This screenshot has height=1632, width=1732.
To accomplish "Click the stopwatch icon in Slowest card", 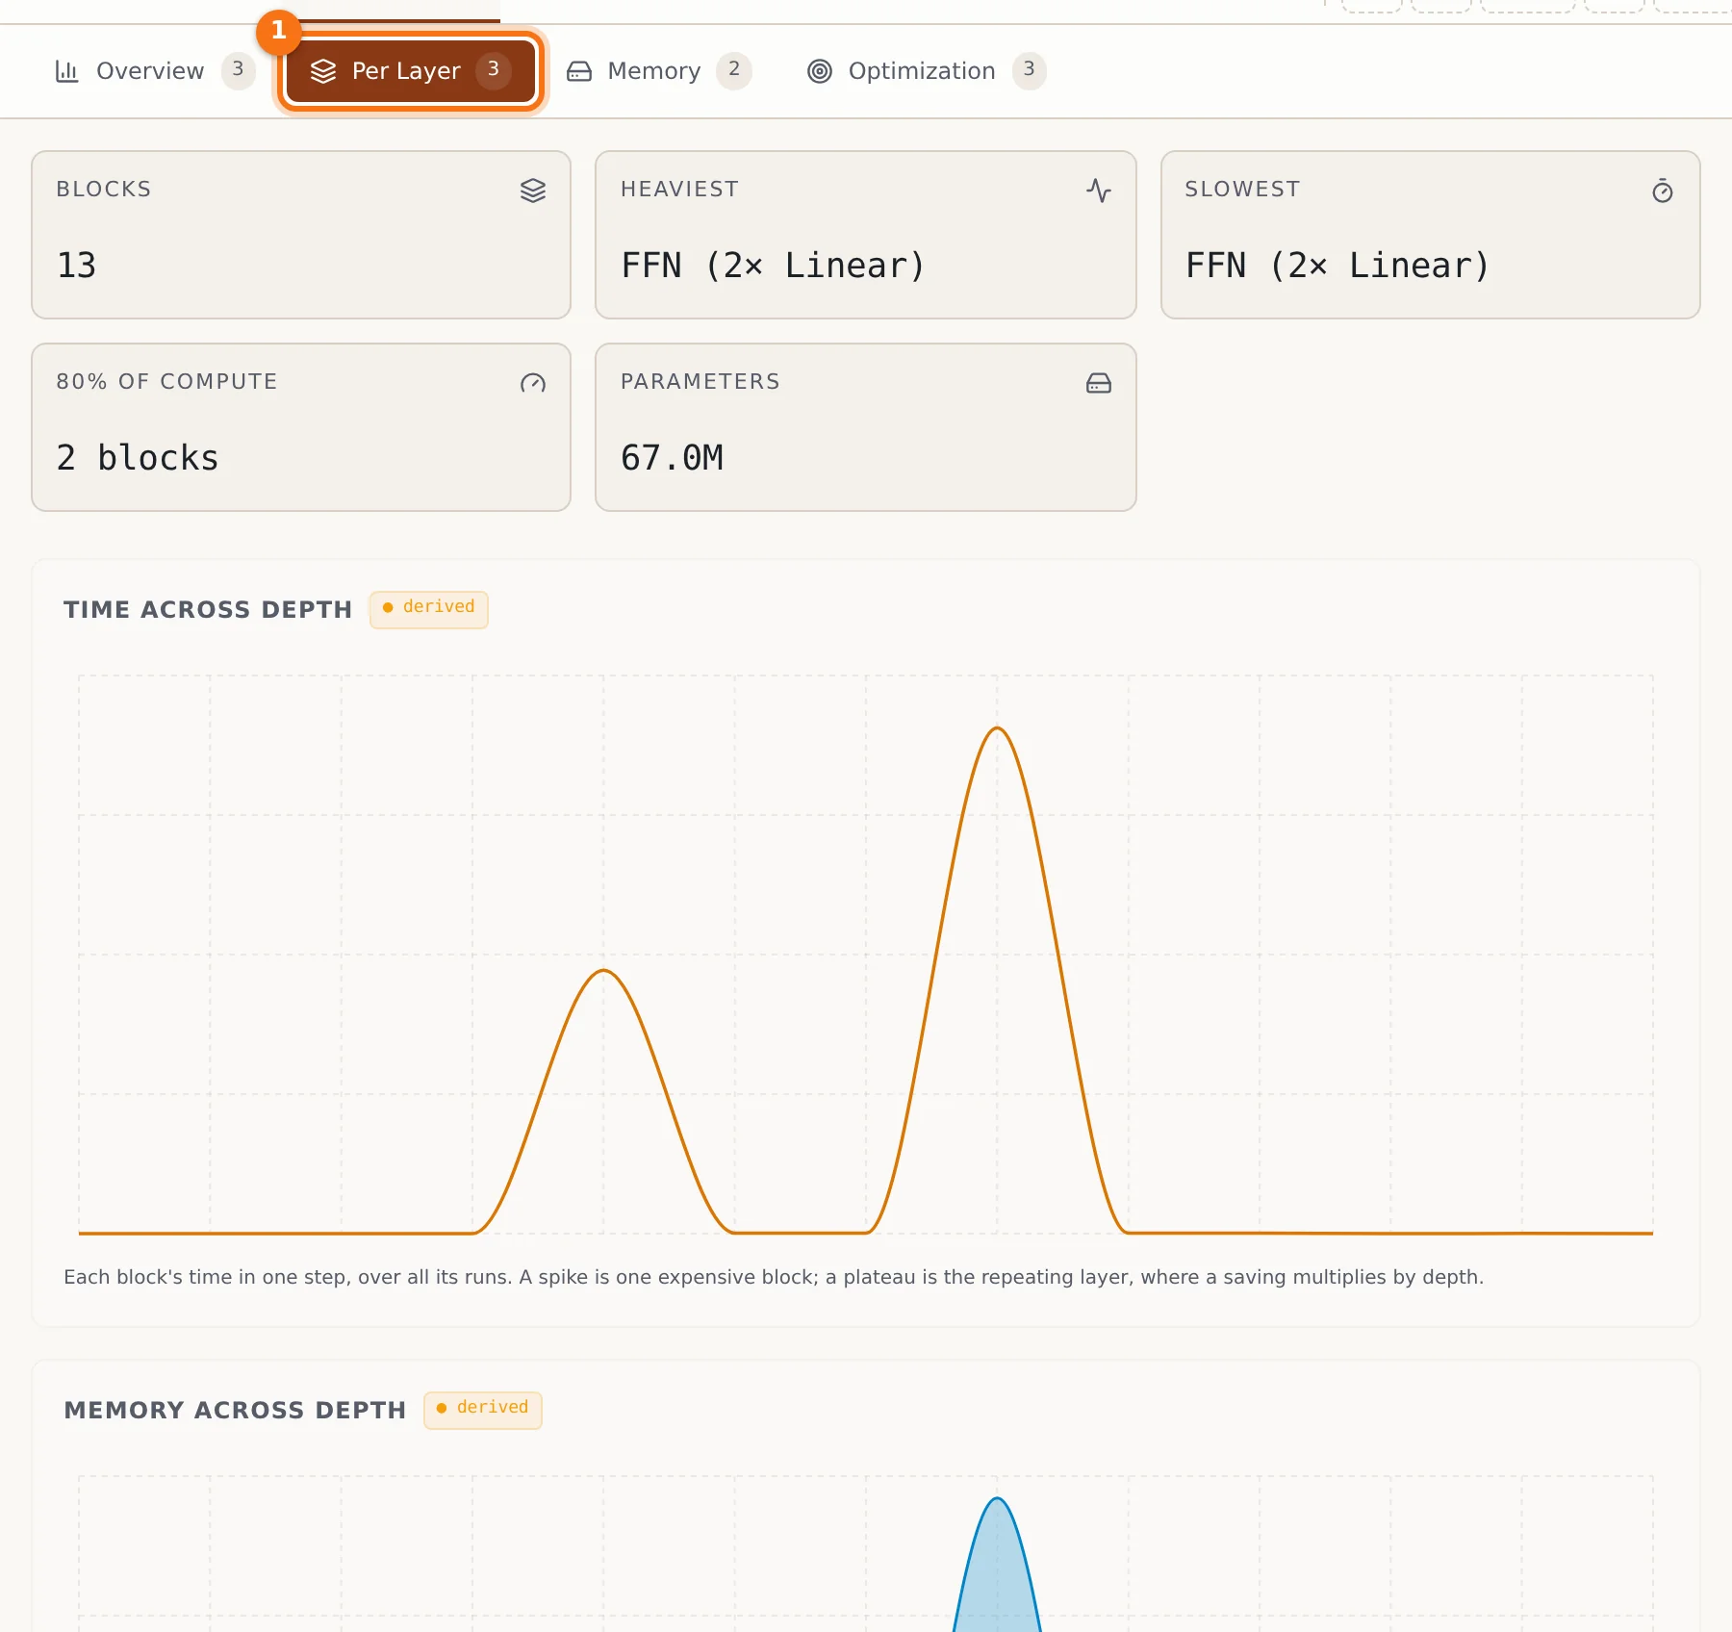I will pos(1663,191).
